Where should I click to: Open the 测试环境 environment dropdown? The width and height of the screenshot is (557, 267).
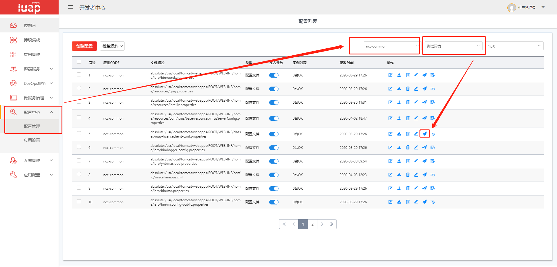coord(453,46)
